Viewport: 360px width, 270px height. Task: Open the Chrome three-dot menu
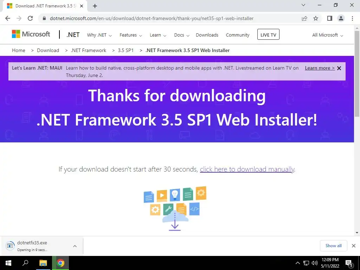[x=352, y=18]
